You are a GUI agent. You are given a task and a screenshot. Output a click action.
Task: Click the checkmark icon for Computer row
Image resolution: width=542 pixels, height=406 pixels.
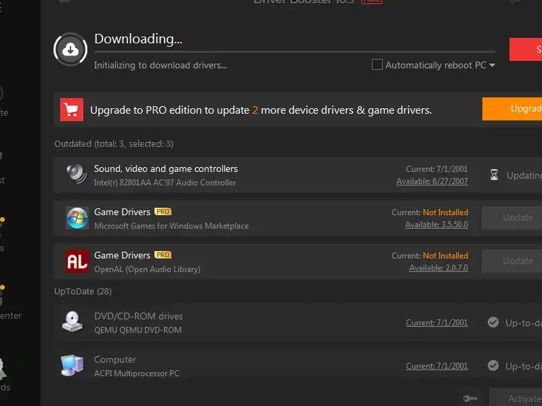(x=493, y=365)
